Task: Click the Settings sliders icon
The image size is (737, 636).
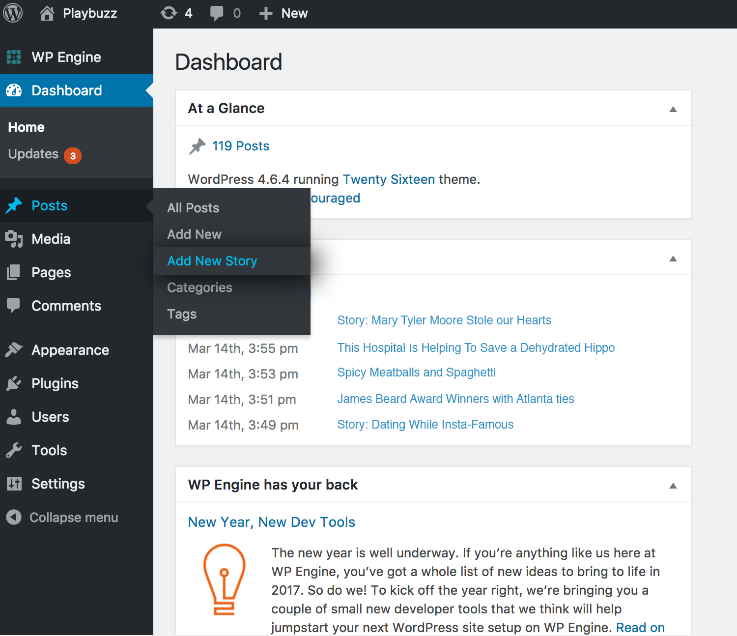Action: point(14,484)
